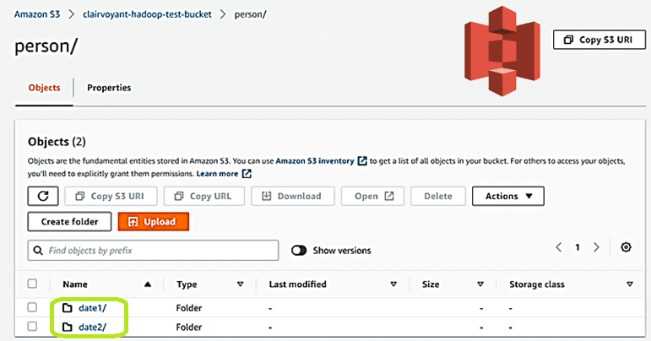
Task: Click the Type column header
Action: 187,284
